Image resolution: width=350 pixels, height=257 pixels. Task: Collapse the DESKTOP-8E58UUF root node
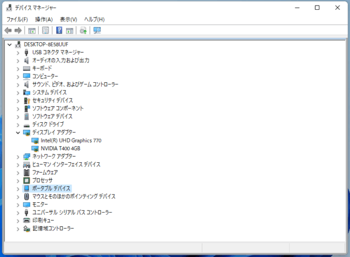(x=10, y=44)
